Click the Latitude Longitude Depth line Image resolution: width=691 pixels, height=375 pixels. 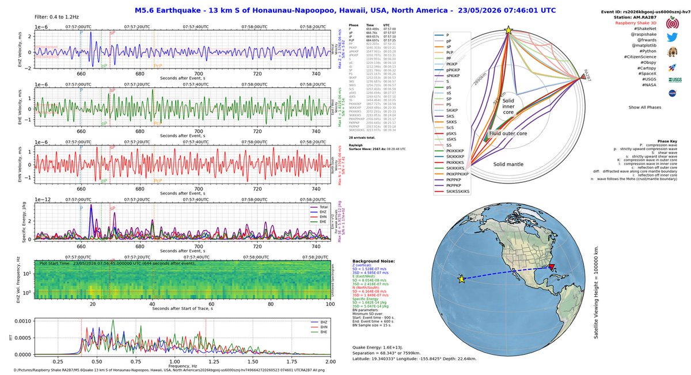[x=414, y=360]
